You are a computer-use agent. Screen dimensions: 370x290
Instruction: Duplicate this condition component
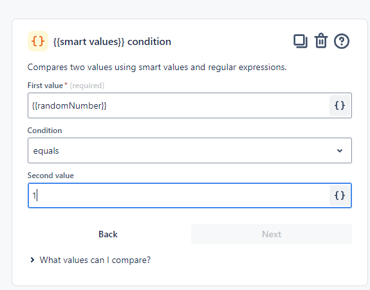pyautogui.click(x=301, y=41)
